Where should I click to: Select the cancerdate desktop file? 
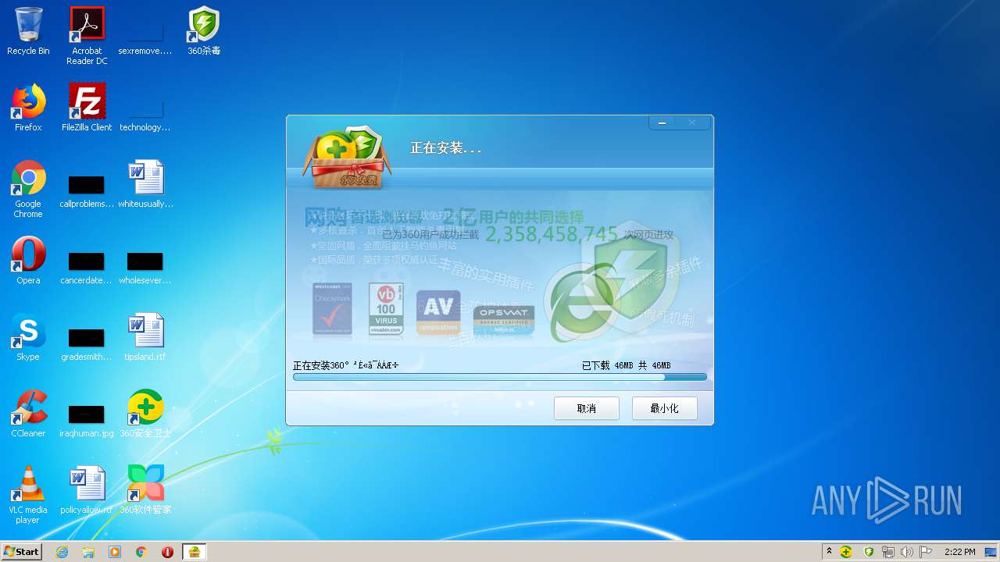86,268
